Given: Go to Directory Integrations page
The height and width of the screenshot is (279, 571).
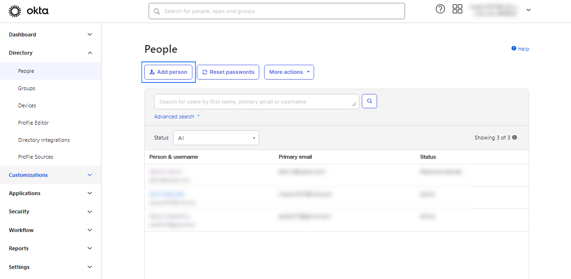Looking at the screenshot, I should pyautogui.click(x=44, y=140).
